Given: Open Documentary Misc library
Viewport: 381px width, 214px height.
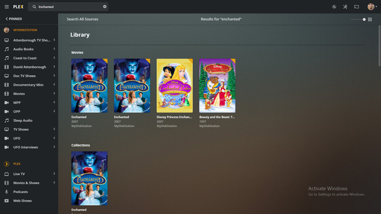Looking at the screenshot, I should (29, 85).
